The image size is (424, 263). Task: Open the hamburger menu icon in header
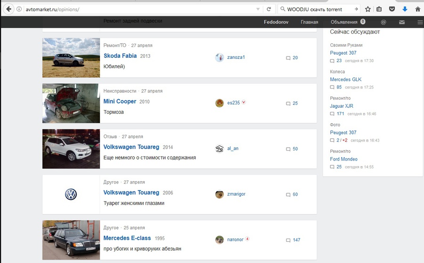coord(420,22)
